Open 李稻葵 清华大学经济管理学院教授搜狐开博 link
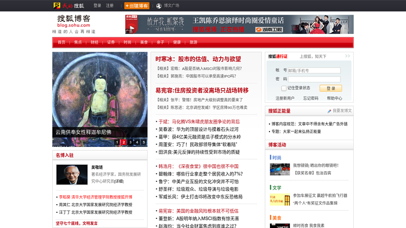The image size is (406, 228). coord(95,197)
